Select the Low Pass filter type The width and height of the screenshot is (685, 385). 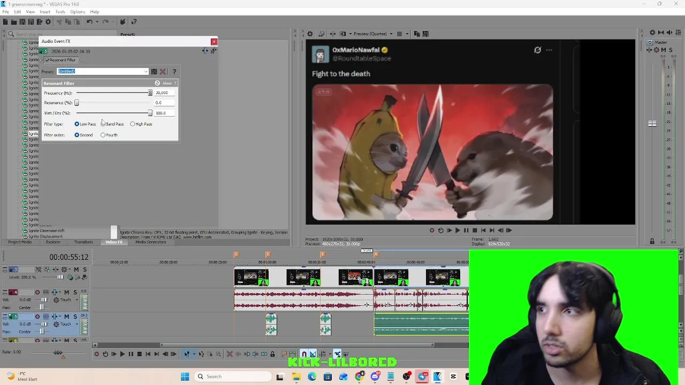click(x=77, y=124)
